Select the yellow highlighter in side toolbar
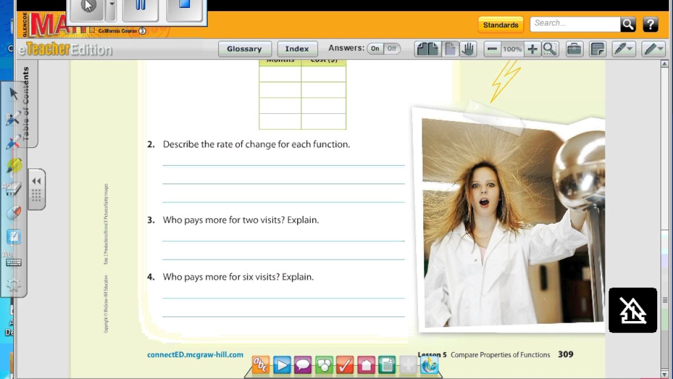This screenshot has height=379, width=673. tap(14, 165)
